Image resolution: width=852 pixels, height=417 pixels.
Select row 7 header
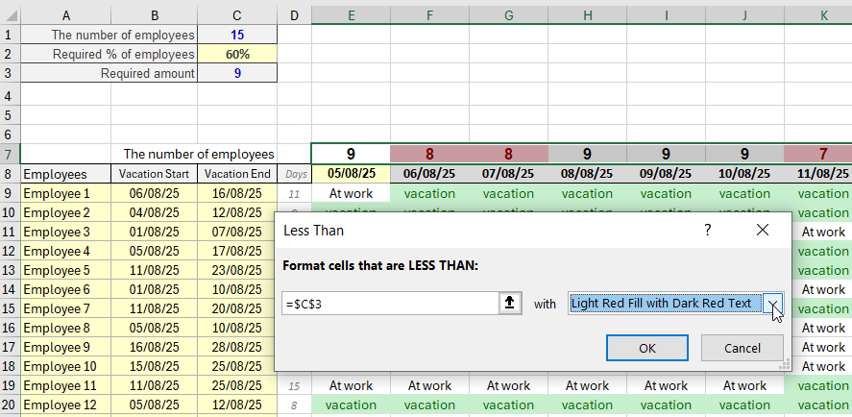point(10,154)
